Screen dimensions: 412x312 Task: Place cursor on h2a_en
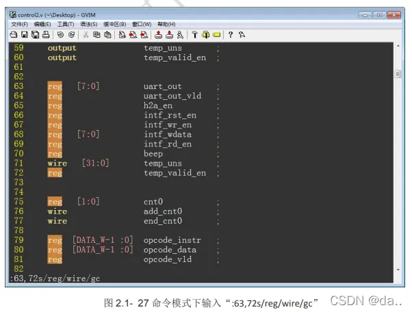pos(158,105)
